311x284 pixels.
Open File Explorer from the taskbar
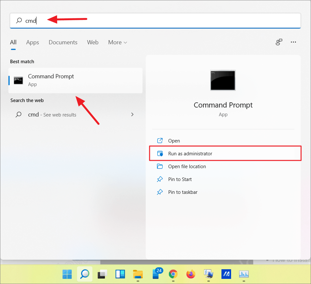(138, 274)
